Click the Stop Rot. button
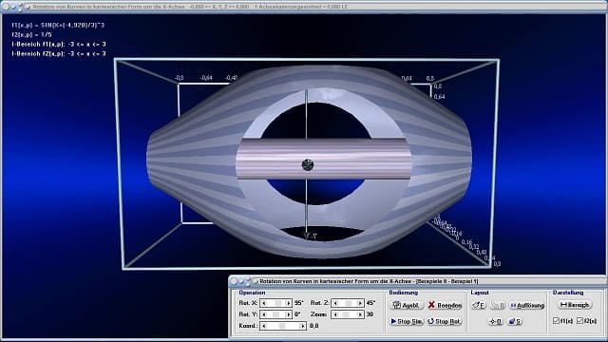 click(445, 321)
